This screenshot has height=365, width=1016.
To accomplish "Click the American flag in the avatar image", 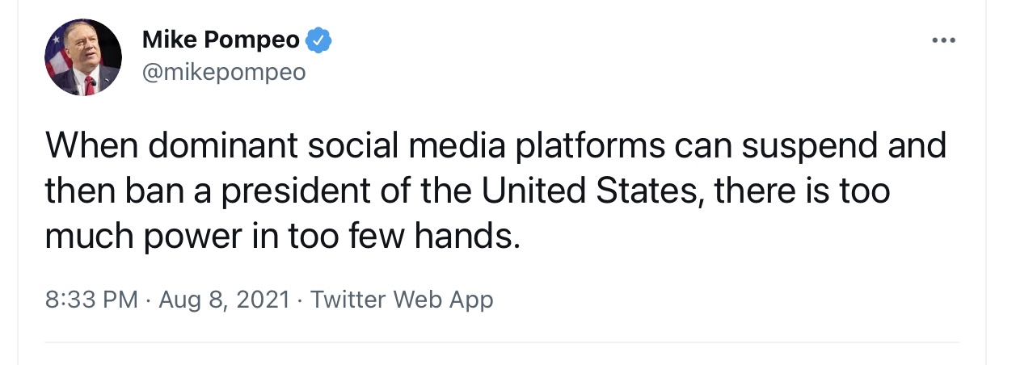I will coord(57,55).
